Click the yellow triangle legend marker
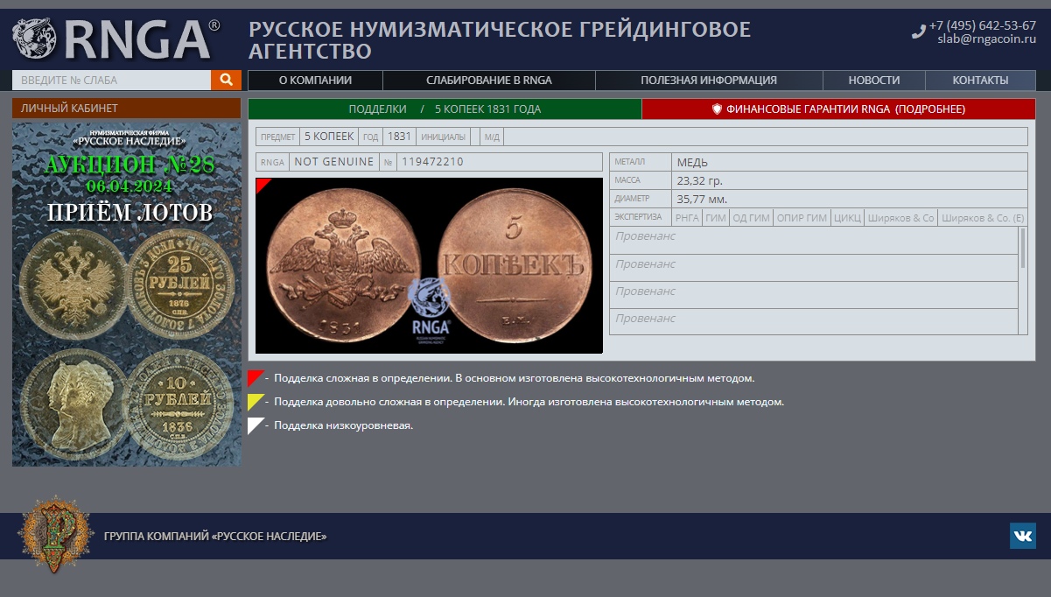 pyautogui.click(x=255, y=402)
